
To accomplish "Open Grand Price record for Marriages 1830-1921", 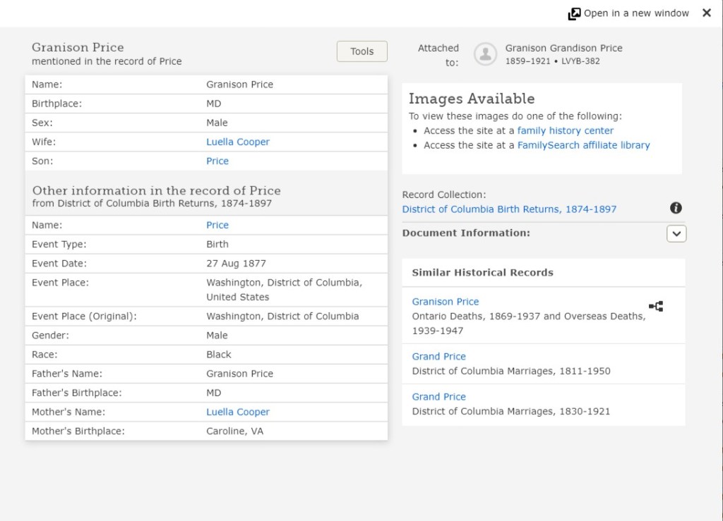I will pyautogui.click(x=438, y=397).
